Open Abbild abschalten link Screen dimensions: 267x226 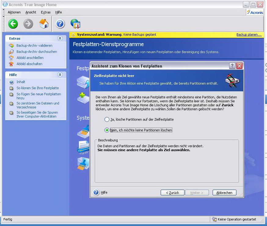(29, 64)
